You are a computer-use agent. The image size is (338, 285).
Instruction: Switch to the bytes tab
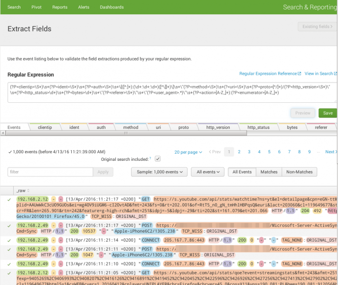click(x=292, y=127)
